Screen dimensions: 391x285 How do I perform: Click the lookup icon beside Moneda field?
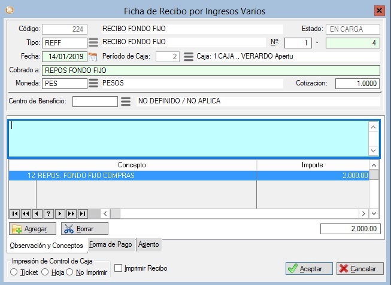(93, 83)
